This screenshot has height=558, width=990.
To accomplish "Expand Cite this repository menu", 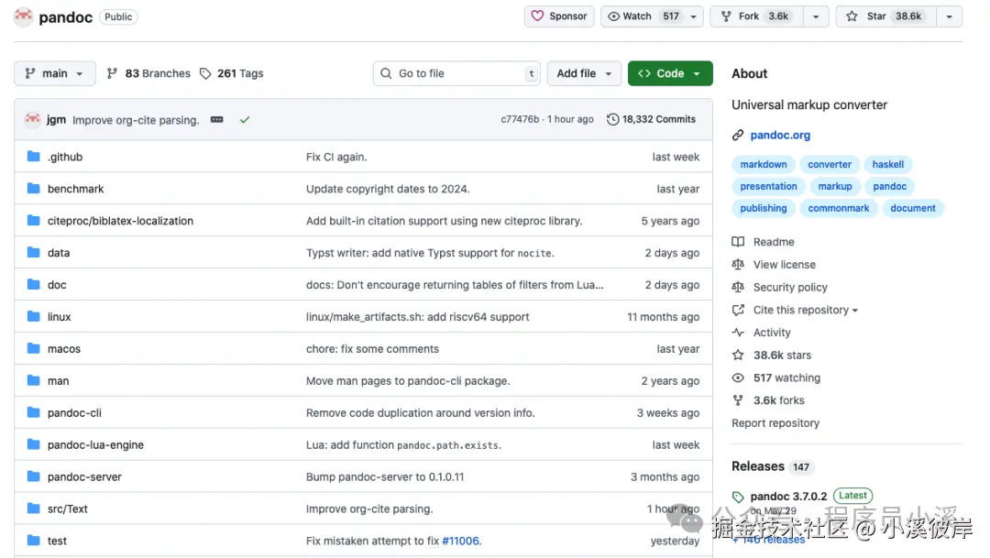I will coord(805,310).
